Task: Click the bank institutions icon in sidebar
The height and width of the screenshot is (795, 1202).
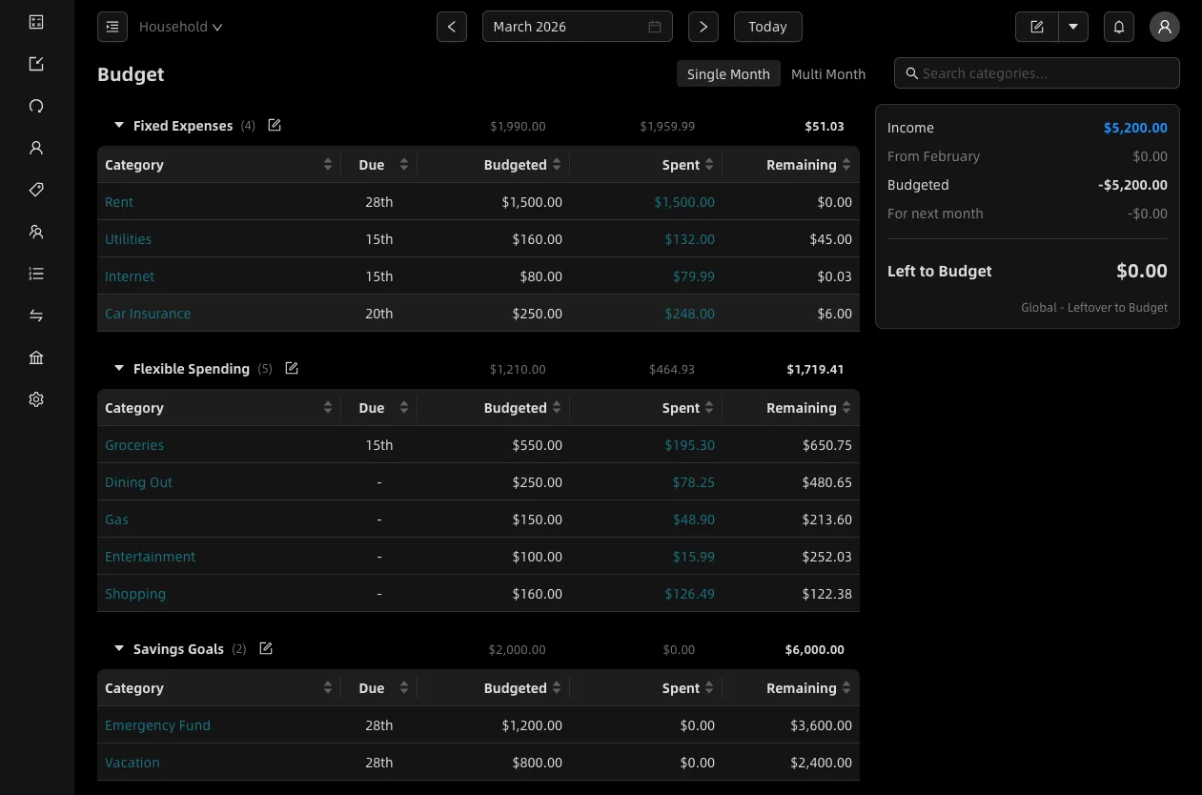Action: pyautogui.click(x=35, y=357)
